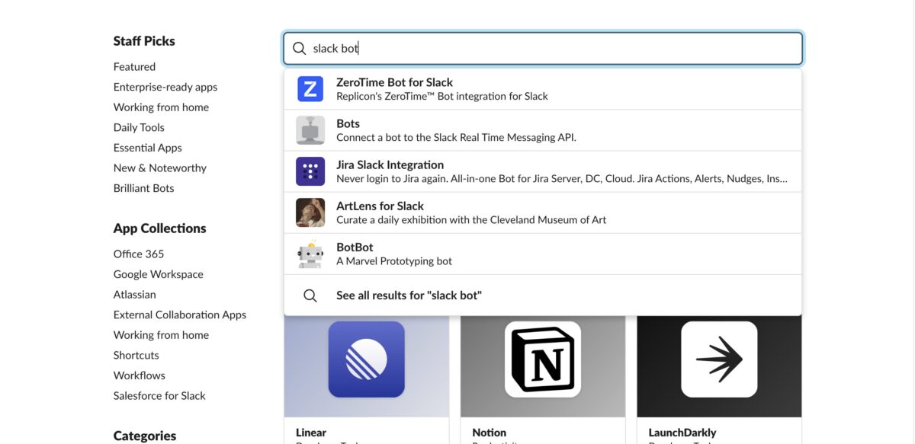
Task: Click the ArtLens for Slack app icon
Action: coord(310,212)
